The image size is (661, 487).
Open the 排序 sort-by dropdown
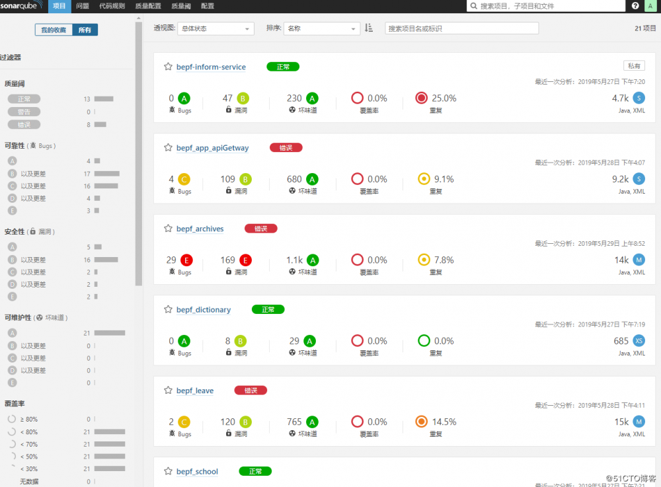click(322, 28)
